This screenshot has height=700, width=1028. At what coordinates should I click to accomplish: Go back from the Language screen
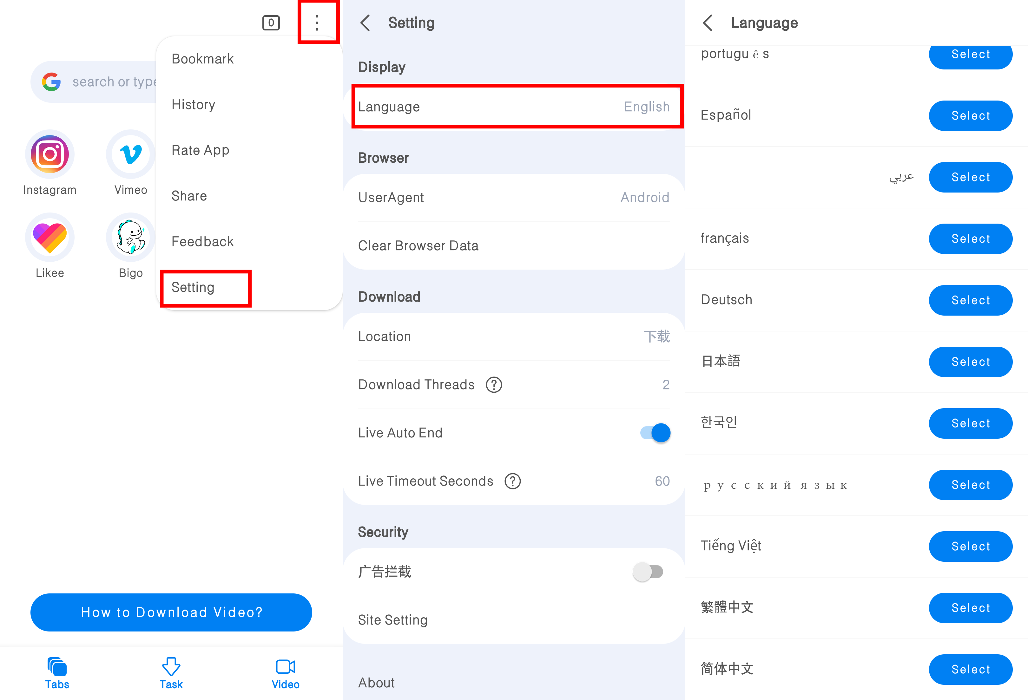(708, 23)
